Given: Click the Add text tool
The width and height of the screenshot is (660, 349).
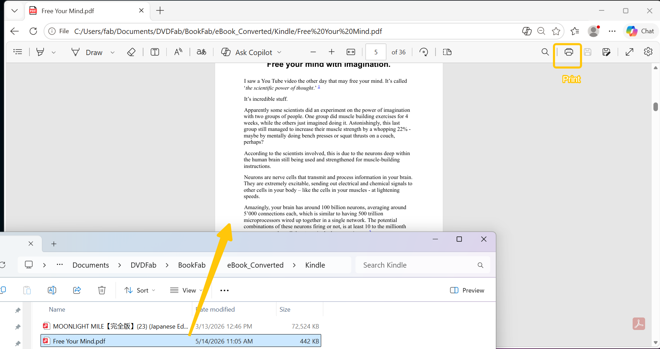Looking at the screenshot, I should click(x=155, y=52).
